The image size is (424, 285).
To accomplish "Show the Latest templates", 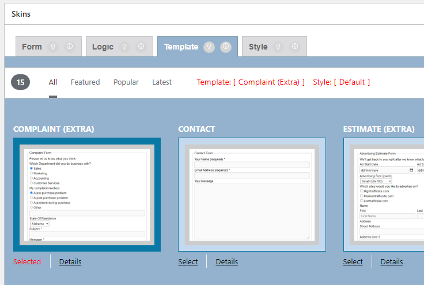I will [x=162, y=82].
